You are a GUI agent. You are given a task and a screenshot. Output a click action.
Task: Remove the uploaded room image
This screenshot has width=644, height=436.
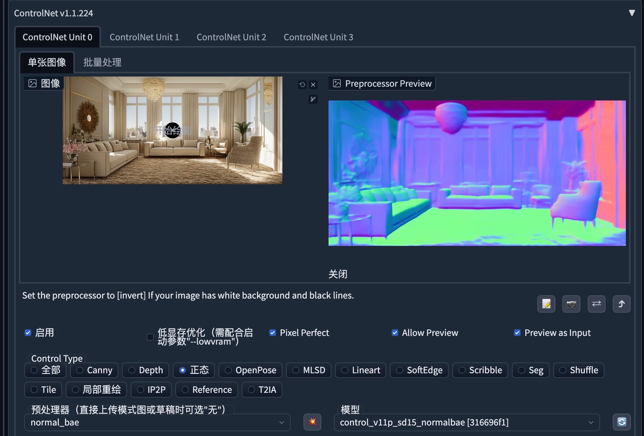coord(313,85)
